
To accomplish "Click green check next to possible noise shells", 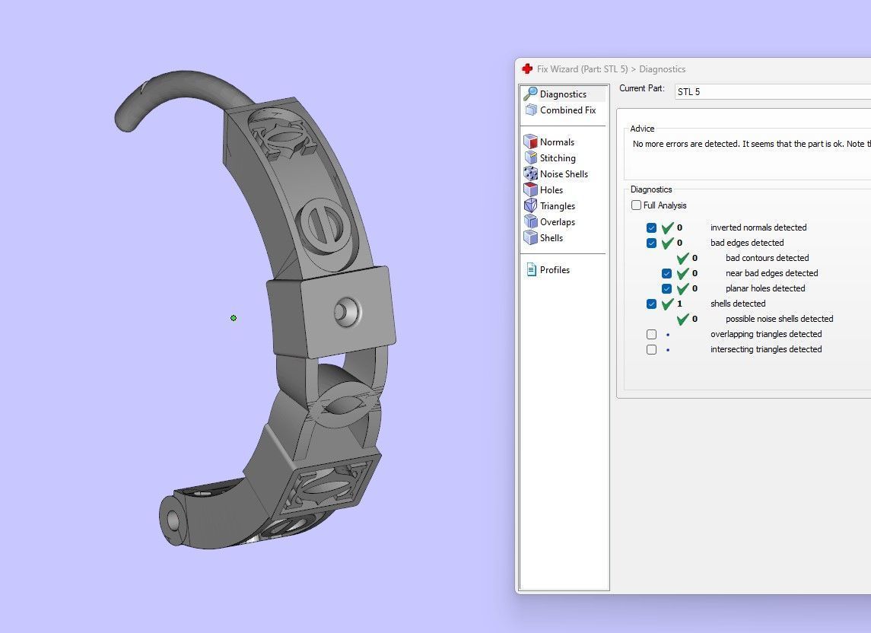I will point(682,319).
